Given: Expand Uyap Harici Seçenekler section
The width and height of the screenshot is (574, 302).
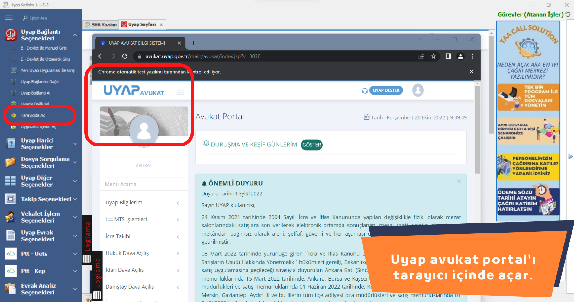Looking at the screenshot, I should (75, 144).
